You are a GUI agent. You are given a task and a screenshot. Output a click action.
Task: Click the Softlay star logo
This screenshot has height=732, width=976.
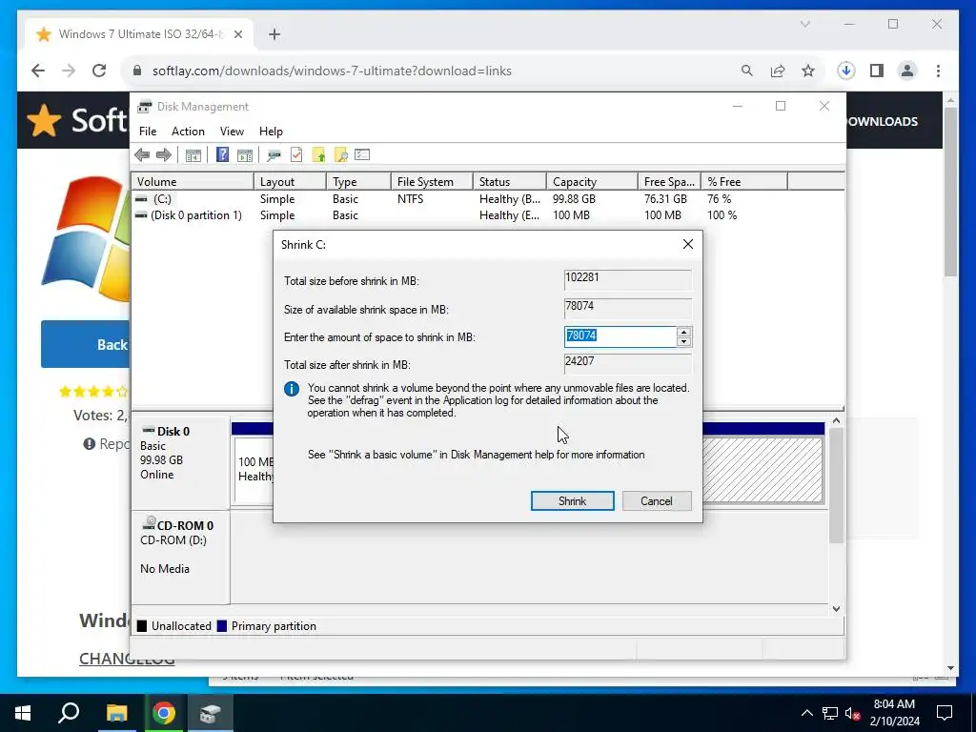44,120
